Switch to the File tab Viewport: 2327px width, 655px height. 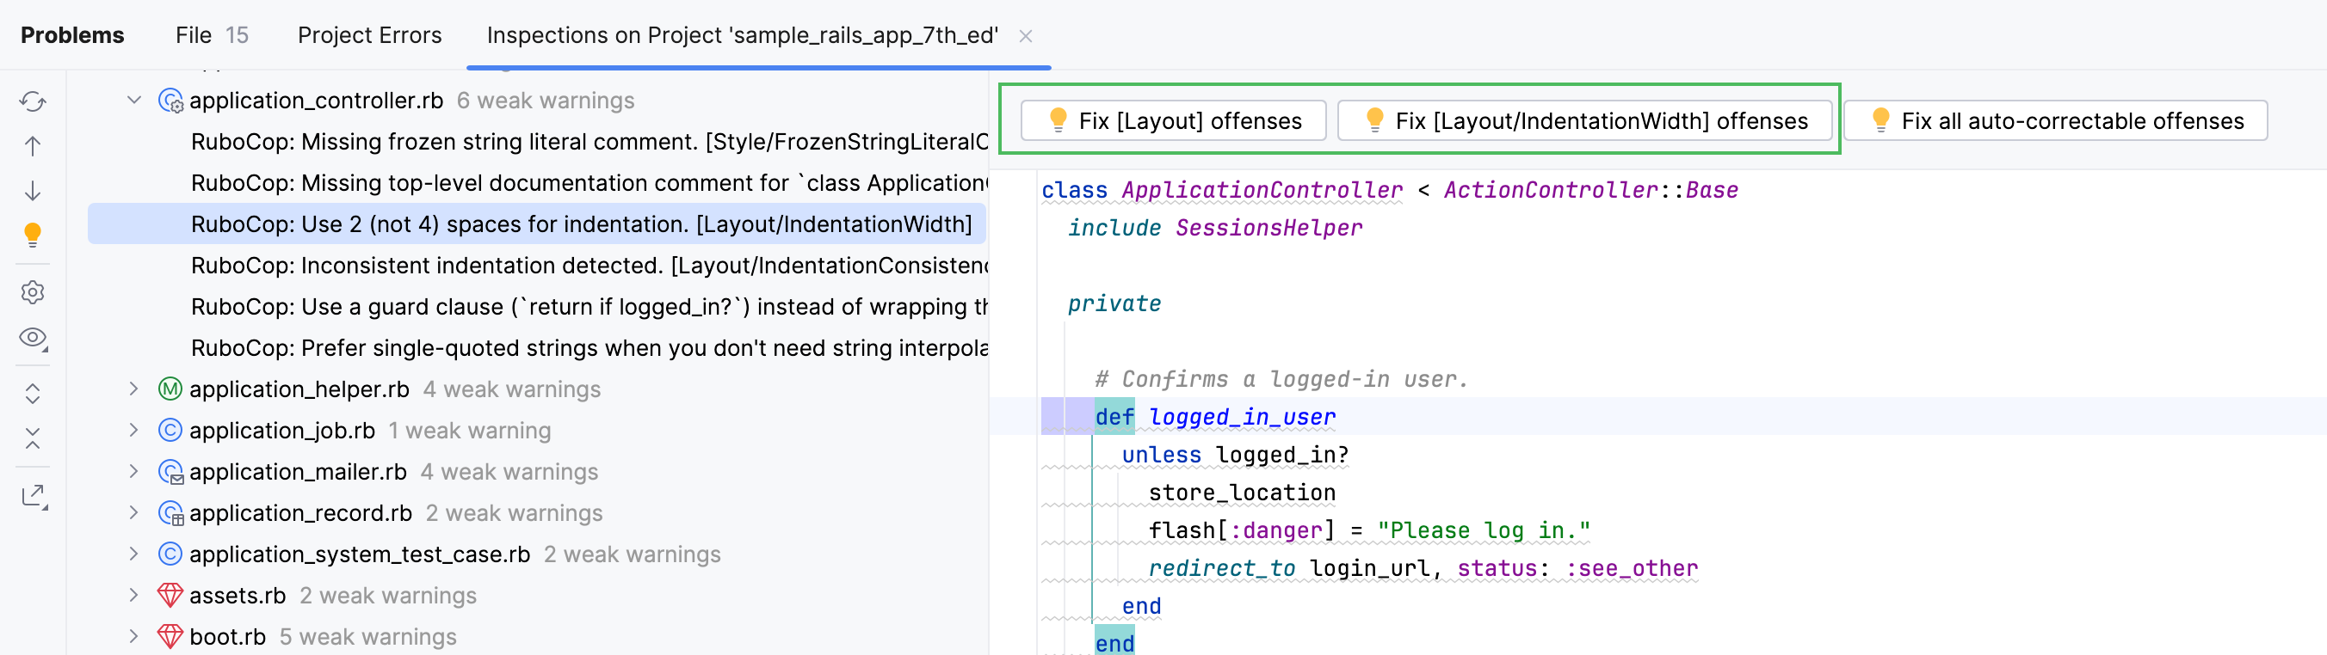pyautogui.click(x=212, y=35)
